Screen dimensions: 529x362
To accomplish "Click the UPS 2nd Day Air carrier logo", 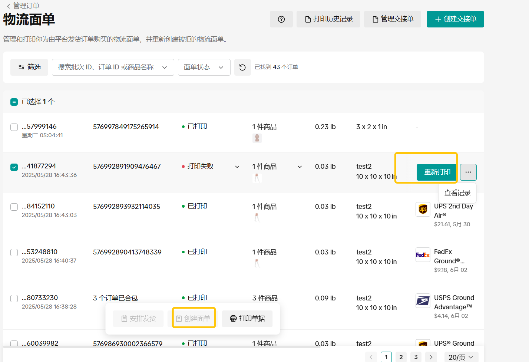I will [x=423, y=210].
